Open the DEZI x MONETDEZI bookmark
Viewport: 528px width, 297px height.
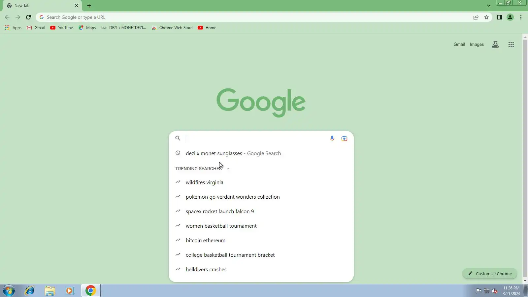pos(124,28)
